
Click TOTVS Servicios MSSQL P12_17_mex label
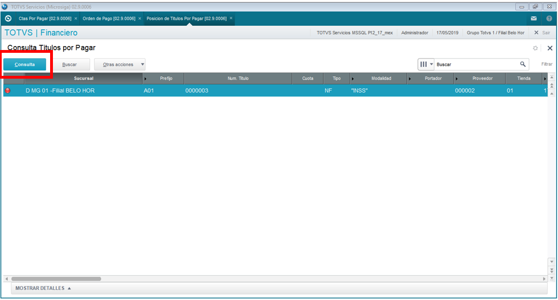pyautogui.click(x=355, y=33)
